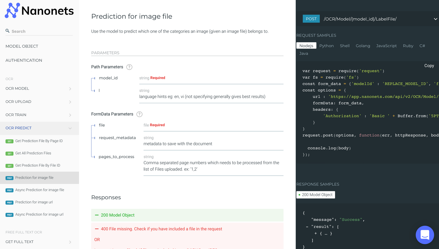
Task: Click the Path Parameters help icon
Action: point(129,67)
